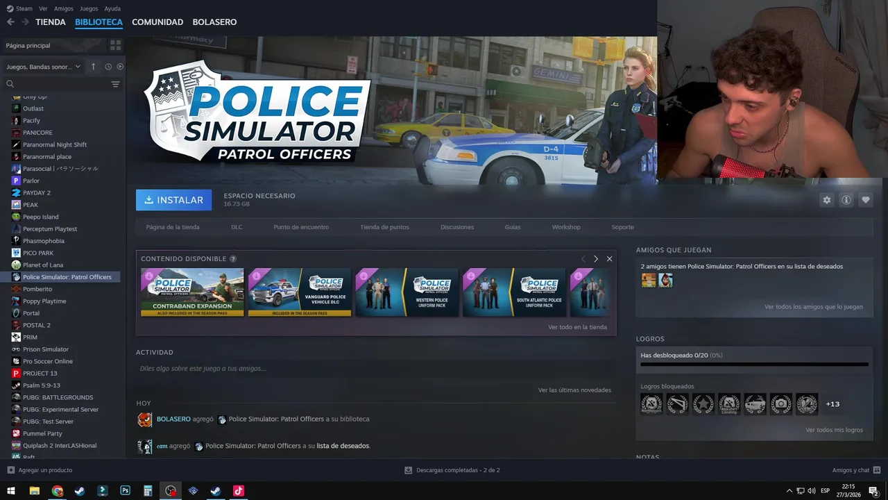Open first locked achievement icon
The height and width of the screenshot is (500, 888).
click(651, 404)
